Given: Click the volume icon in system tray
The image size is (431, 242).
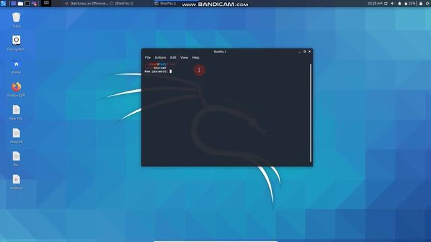Looking at the screenshot, I should [392, 3].
